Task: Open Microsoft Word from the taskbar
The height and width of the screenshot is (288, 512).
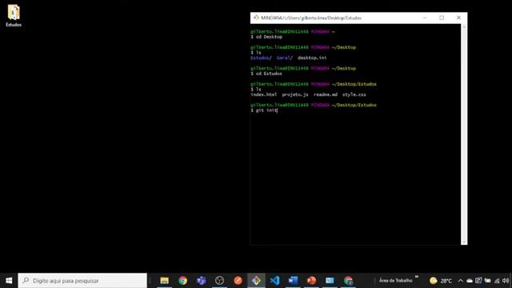Action: point(293,281)
